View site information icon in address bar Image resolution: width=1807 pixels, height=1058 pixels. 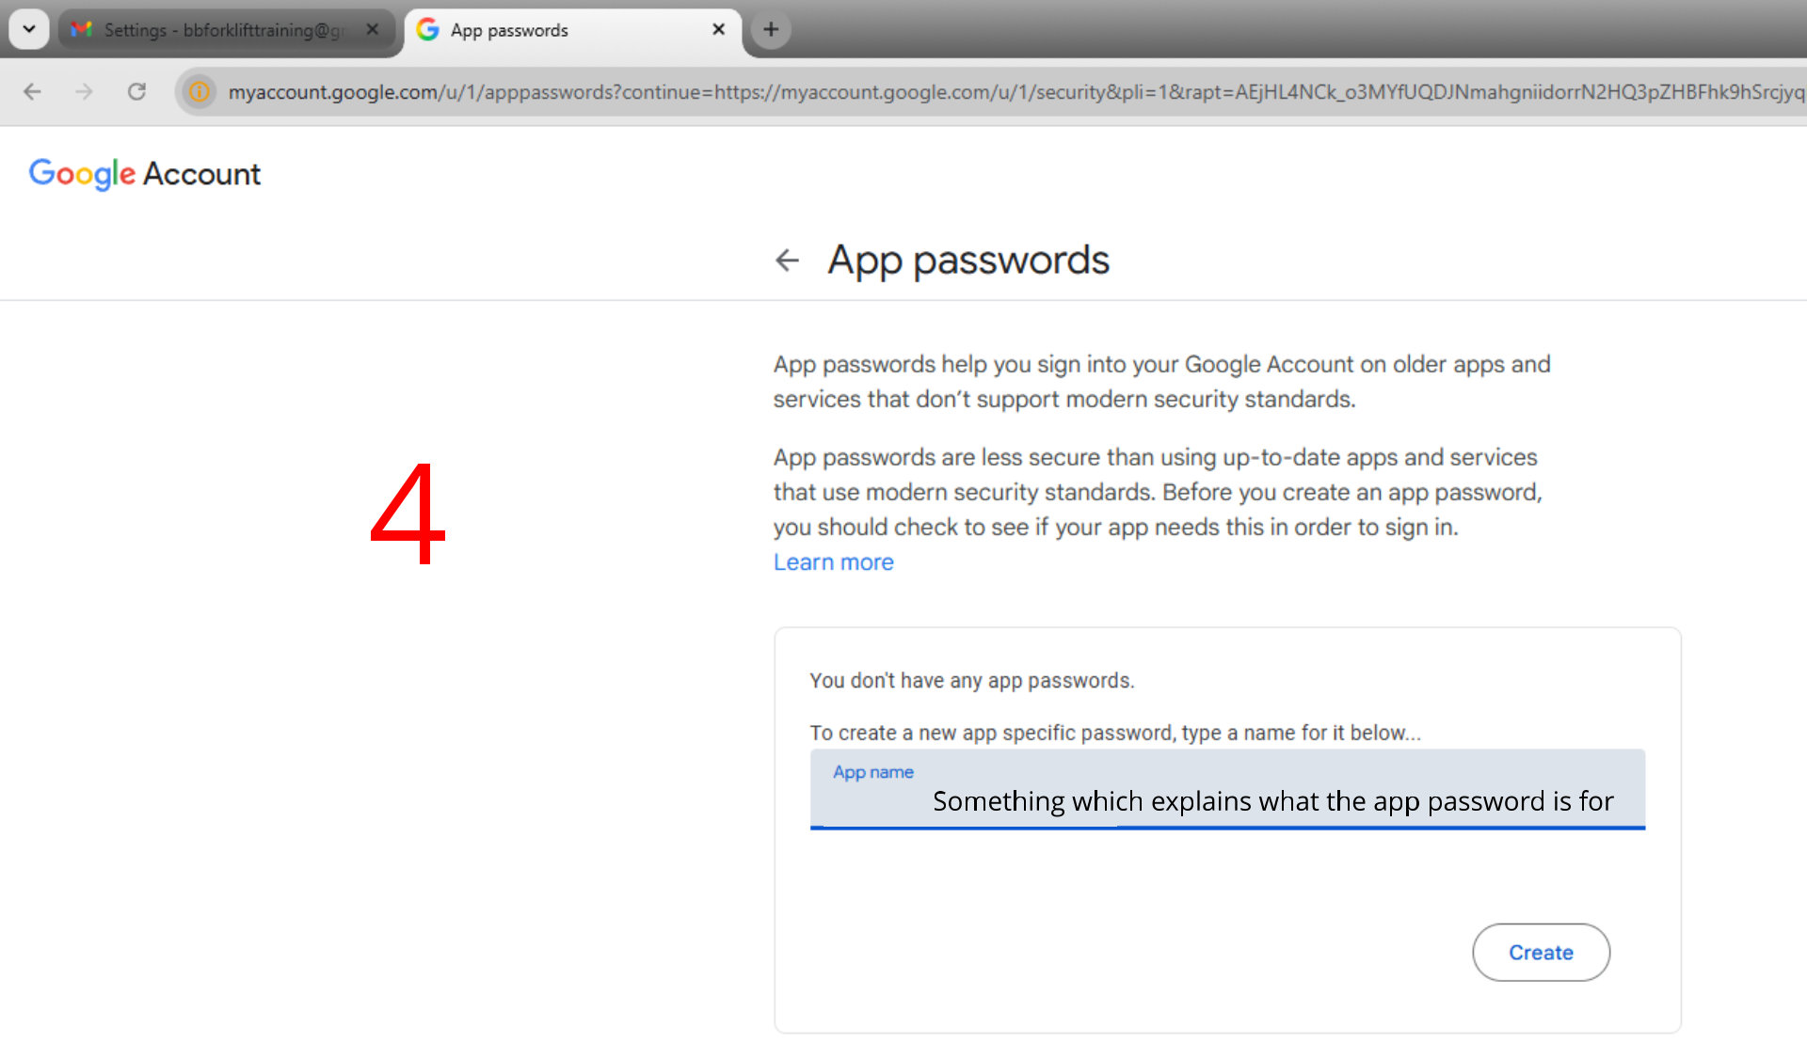click(200, 91)
